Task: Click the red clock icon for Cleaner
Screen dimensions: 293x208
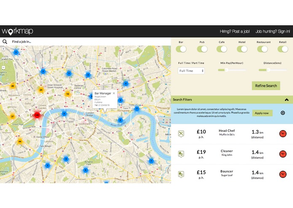Action: coord(283,154)
